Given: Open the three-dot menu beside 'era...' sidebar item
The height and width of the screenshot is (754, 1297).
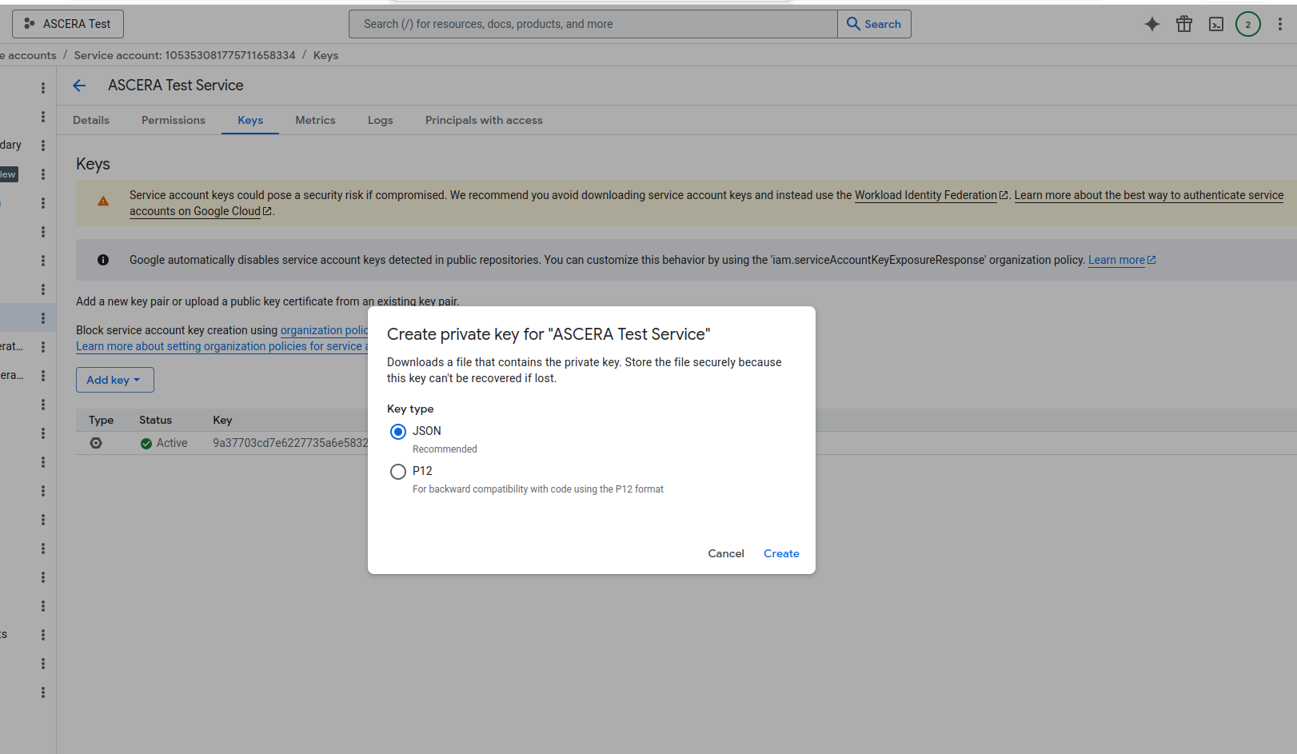Looking at the screenshot, I should (43, 376).
